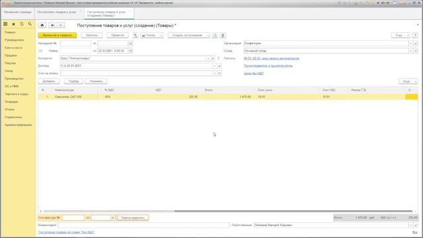The height and width of the screenshot is (238, 423).
Task: Open help with the question mark button
Action: coord(415,35)
